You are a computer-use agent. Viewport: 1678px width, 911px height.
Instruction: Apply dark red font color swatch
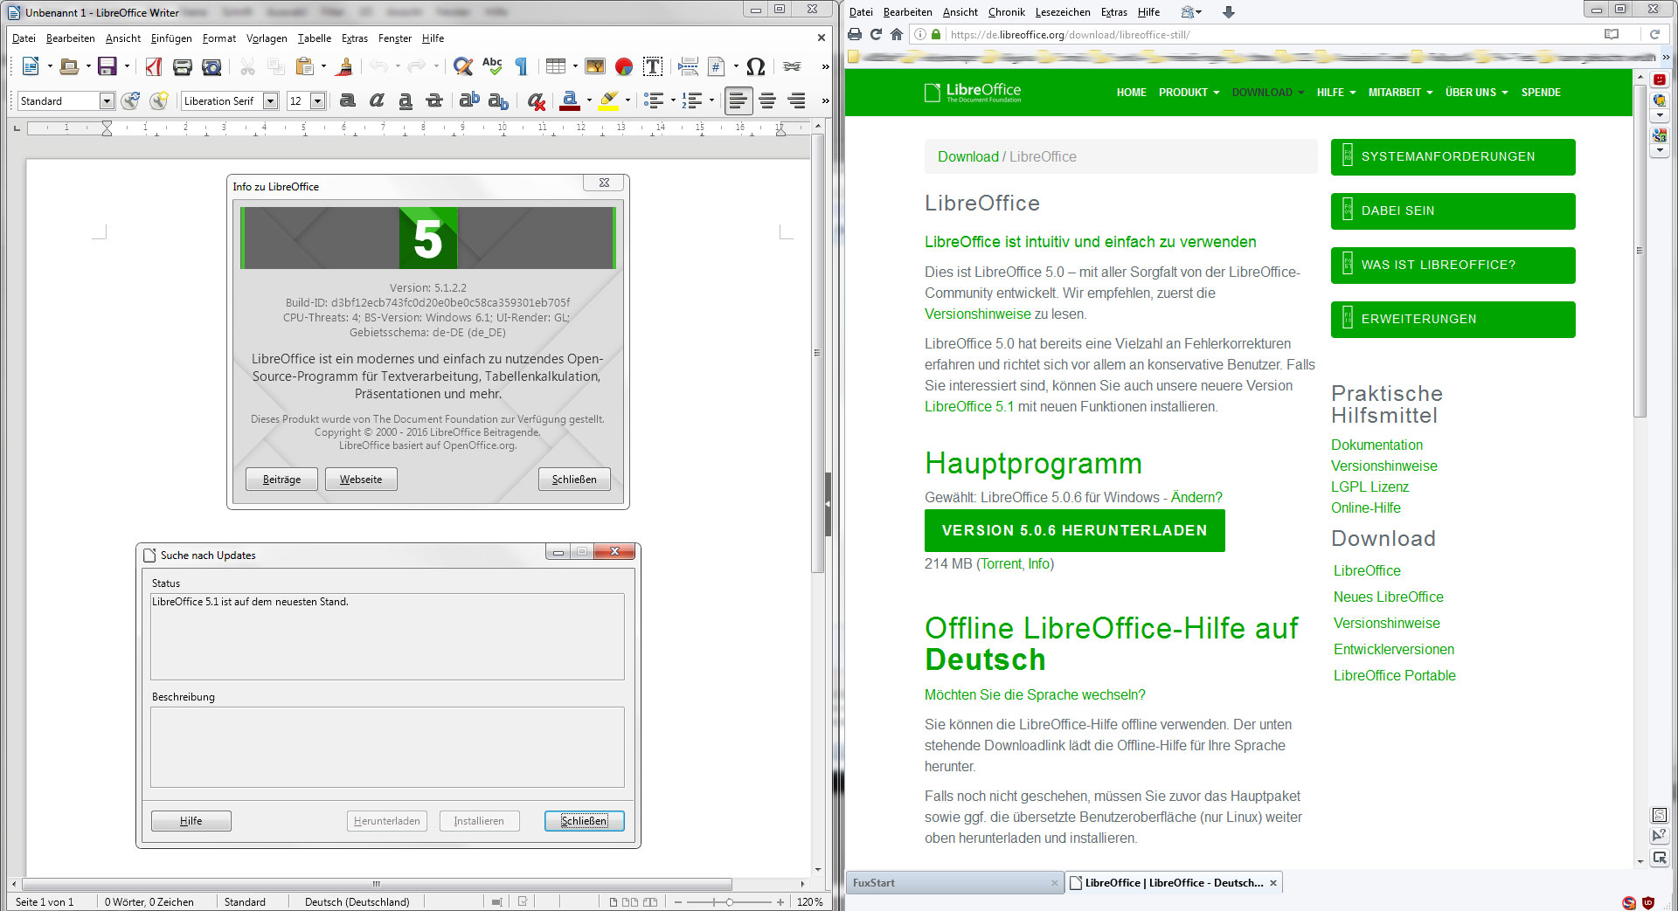570,100
